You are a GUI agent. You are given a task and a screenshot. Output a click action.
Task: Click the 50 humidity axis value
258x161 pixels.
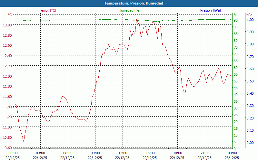click(236, 81)
